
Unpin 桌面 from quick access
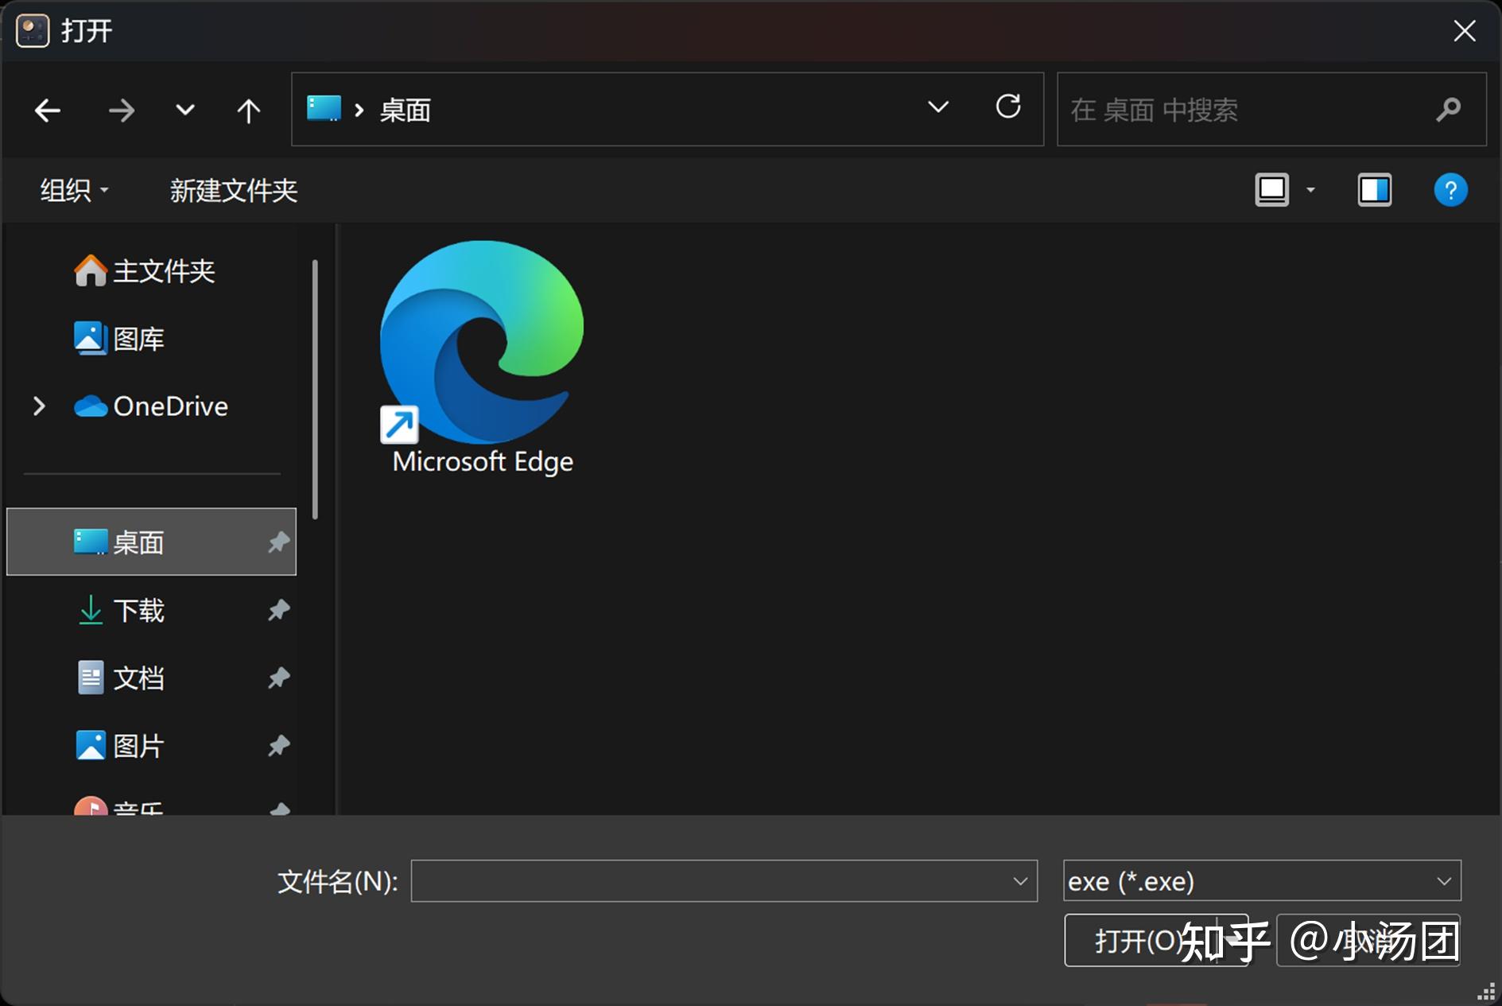point(278,542)
